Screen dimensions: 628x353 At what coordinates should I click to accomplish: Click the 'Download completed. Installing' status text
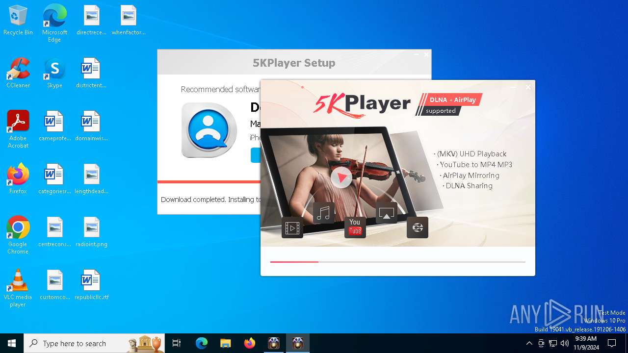click(x=210, y=200)
